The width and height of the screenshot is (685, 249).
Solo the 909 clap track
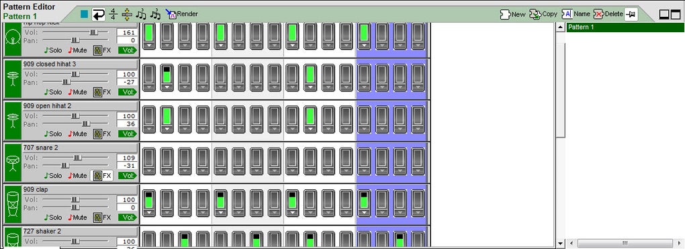tap(53, 217)
